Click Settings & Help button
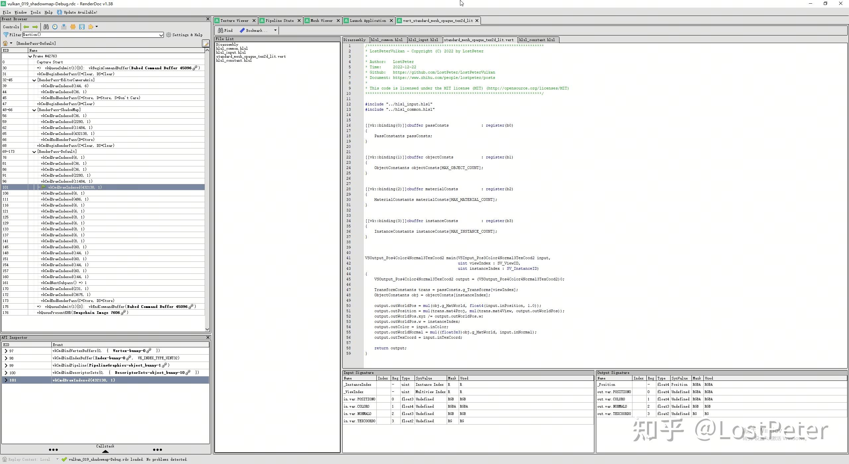This screenshot has width=849, height=464. (x=184, y=35)
